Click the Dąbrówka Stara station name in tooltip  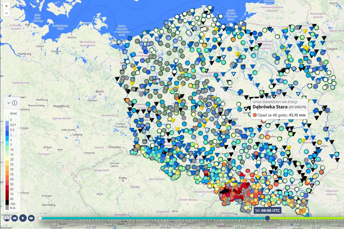click(x=269, y=107)
